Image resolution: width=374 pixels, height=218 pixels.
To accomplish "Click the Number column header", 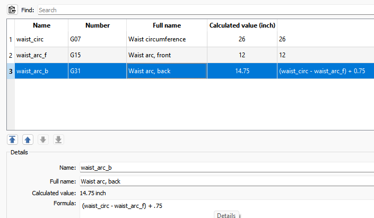I will tap(97, 25).
